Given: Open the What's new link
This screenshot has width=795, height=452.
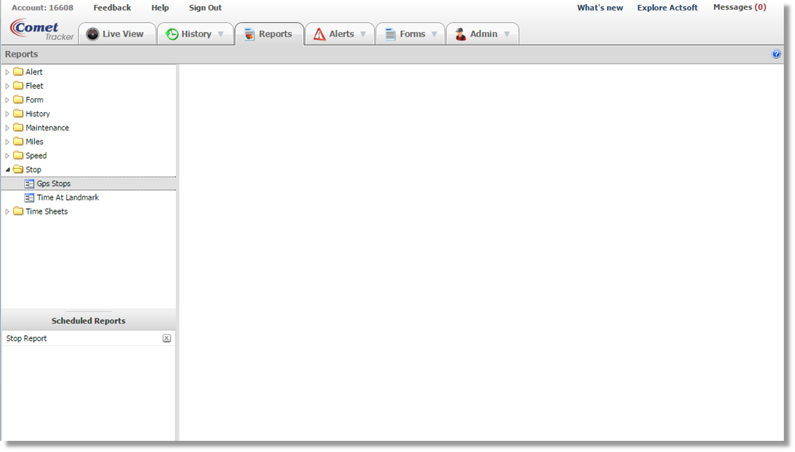Looking at the screenshot, I should tap(600, 8).
